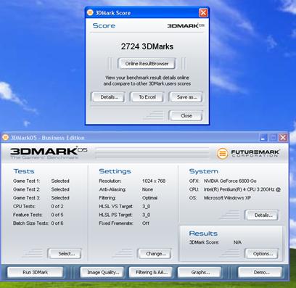
Task: Click Save as... to save result
Action: [186, 97]
